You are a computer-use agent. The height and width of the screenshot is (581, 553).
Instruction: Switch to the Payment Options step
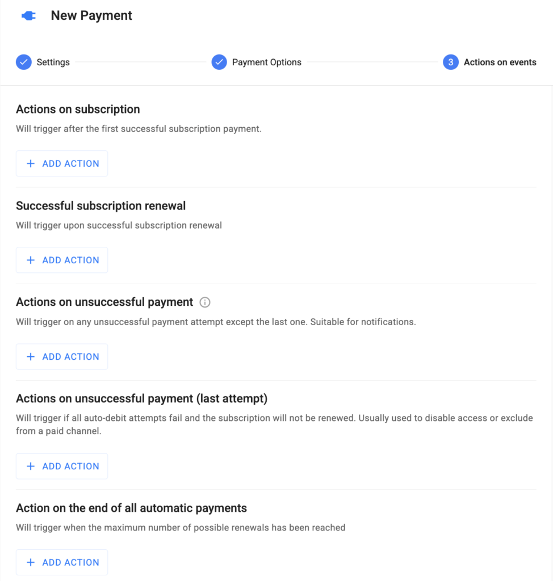point(266,62)
